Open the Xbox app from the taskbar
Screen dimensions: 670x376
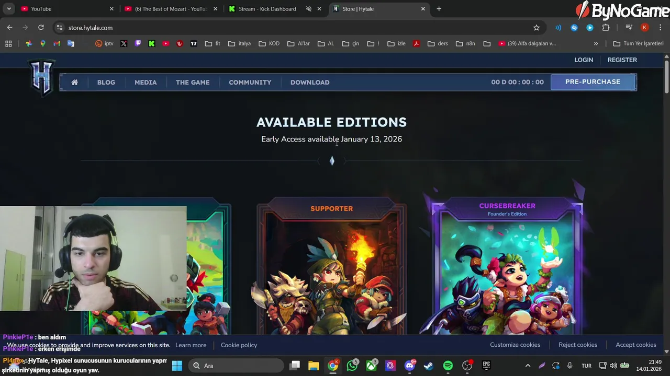coord(371,366)
